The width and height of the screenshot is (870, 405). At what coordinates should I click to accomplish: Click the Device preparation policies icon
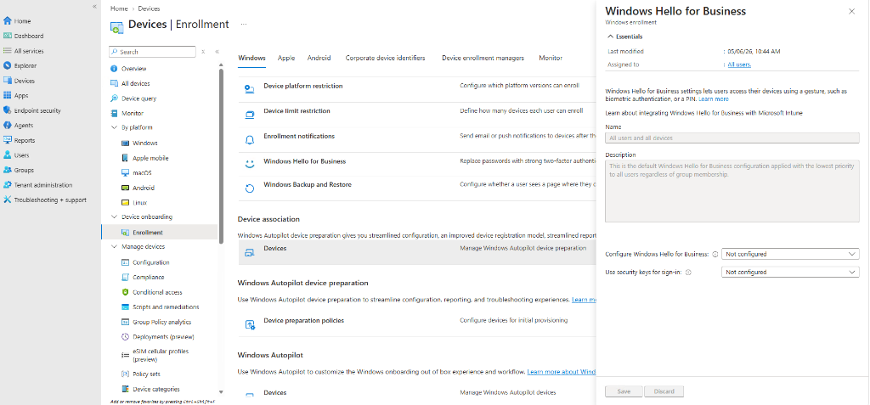click(250, 324)
